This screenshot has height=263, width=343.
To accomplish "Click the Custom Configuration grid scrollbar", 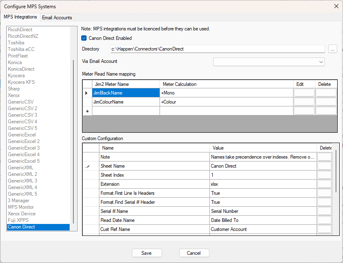I will click(x=336, y=171).
